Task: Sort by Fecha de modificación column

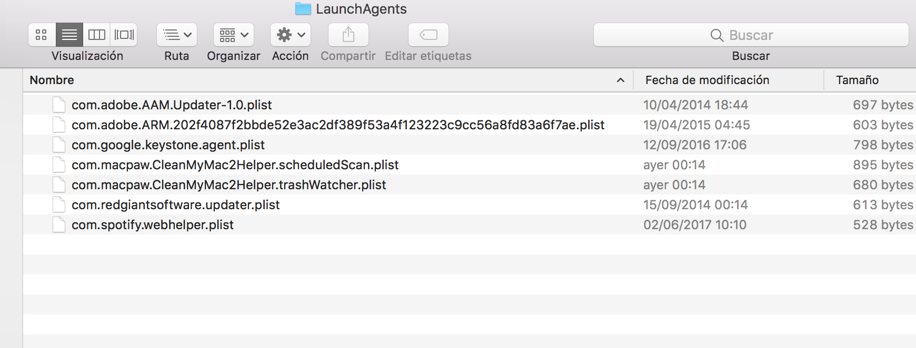Action: [707, 80]
